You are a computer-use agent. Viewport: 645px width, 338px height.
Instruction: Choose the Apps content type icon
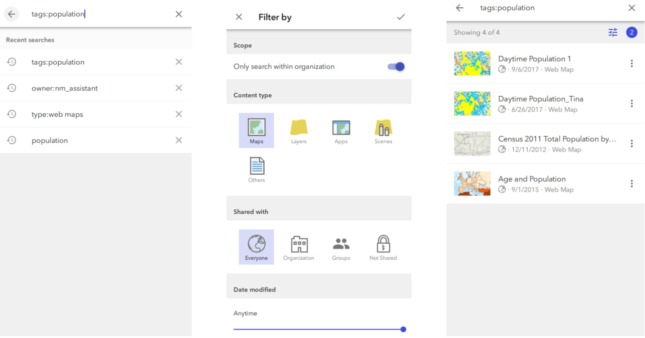[x=341, y=128]
